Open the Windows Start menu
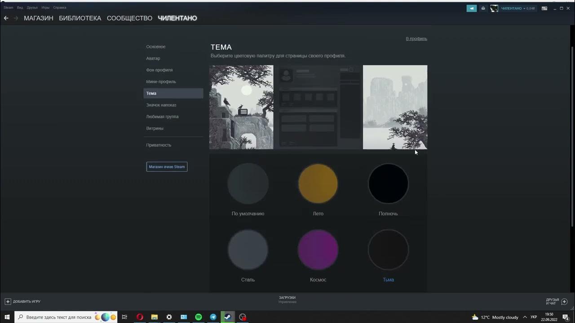The height and width of the screenshot is (323, 575). click(7, 317)
